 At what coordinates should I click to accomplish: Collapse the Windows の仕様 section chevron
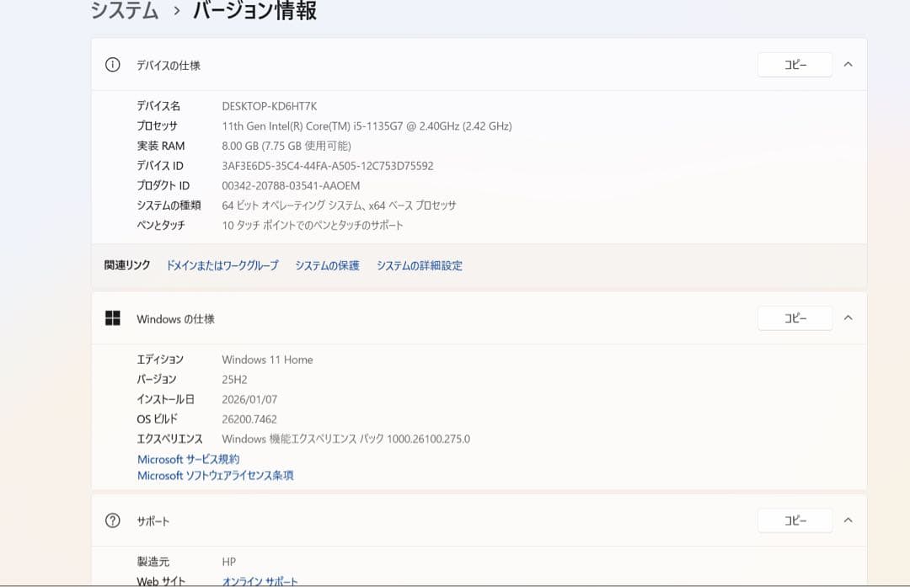pos(848,318)
